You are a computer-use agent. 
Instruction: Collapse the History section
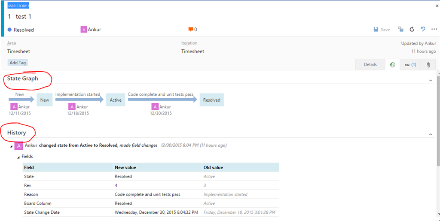pyautogui.click(x=431, y=135)
